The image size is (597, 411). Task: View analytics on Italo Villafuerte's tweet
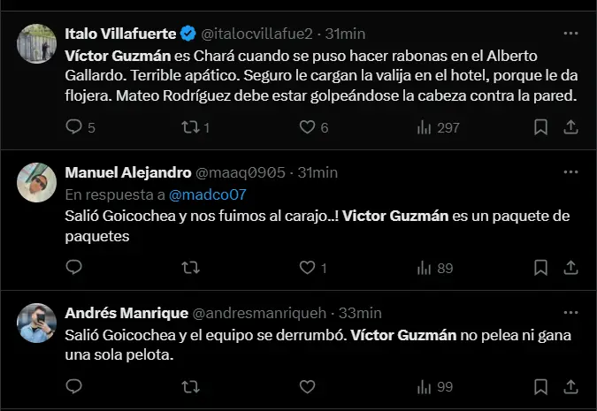pyautogui.click(x=425, y=127)
